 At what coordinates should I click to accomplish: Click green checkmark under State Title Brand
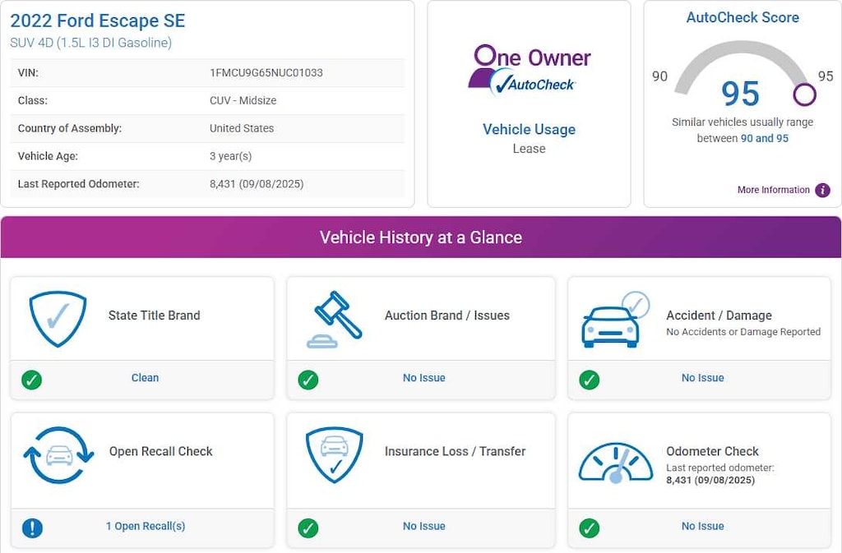pyautogui.click(x=32, y=380)
